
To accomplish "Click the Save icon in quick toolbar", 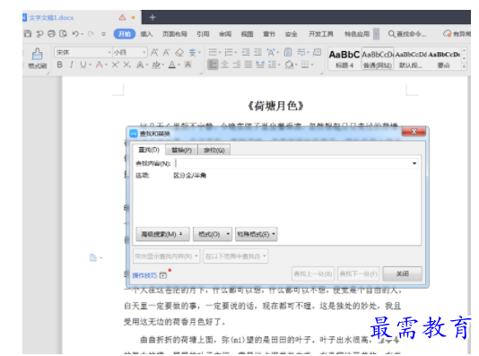I will click(28, 33).
